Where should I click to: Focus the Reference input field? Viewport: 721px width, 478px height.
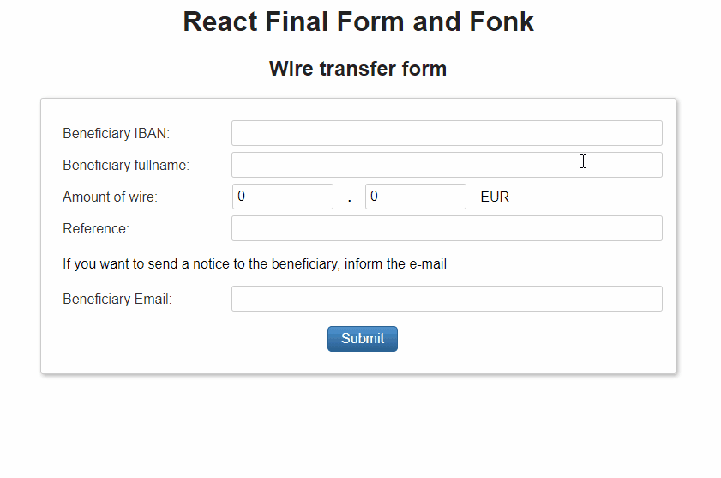(x=447, y=228)
